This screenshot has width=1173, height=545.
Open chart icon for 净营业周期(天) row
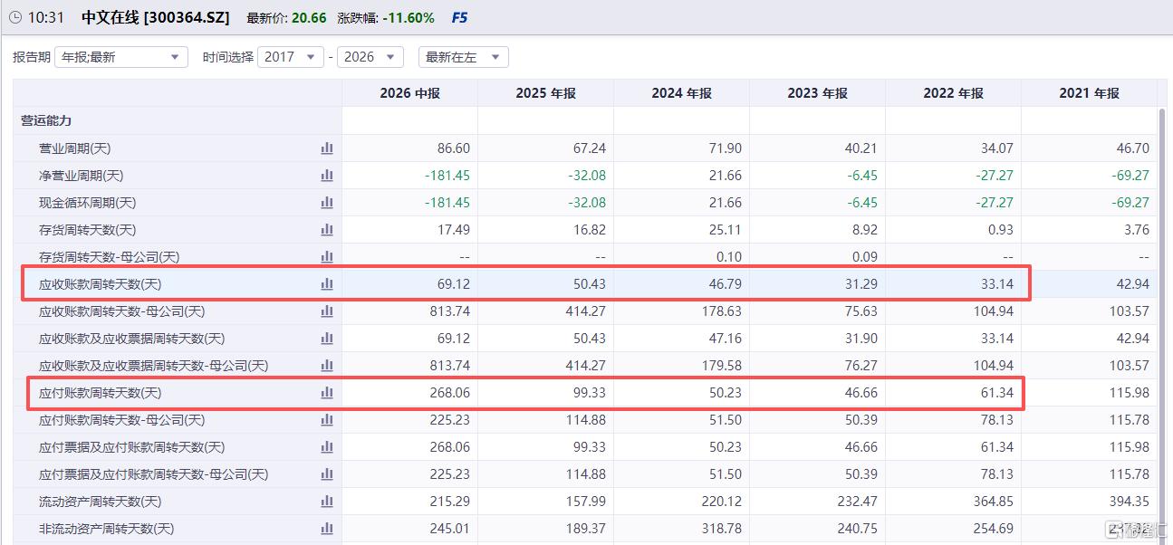tap(327, 176)
